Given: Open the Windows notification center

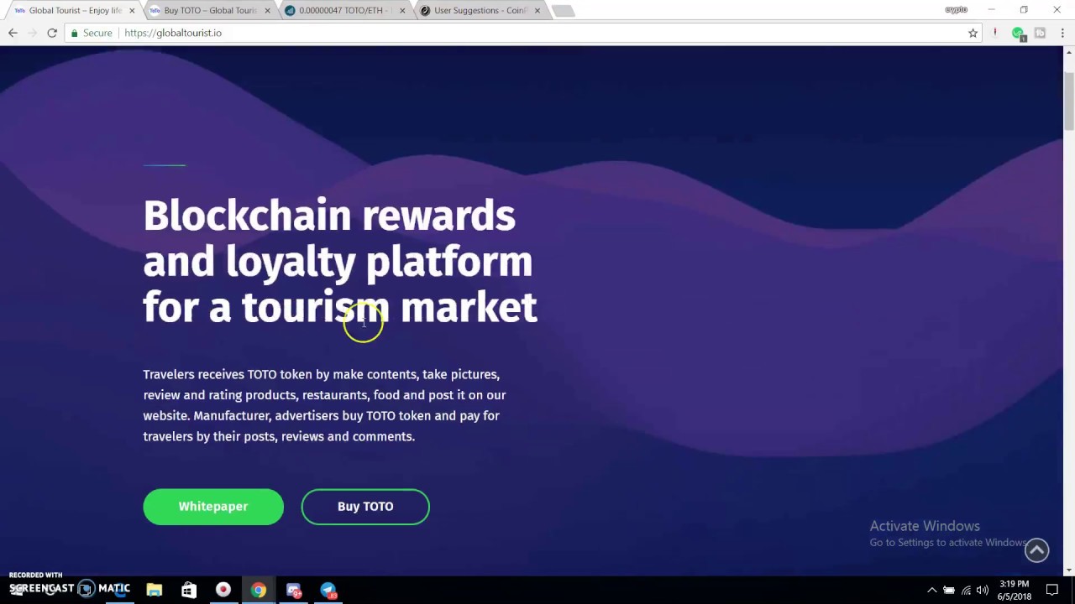Looking at the screenshot, I should 1052,590.
